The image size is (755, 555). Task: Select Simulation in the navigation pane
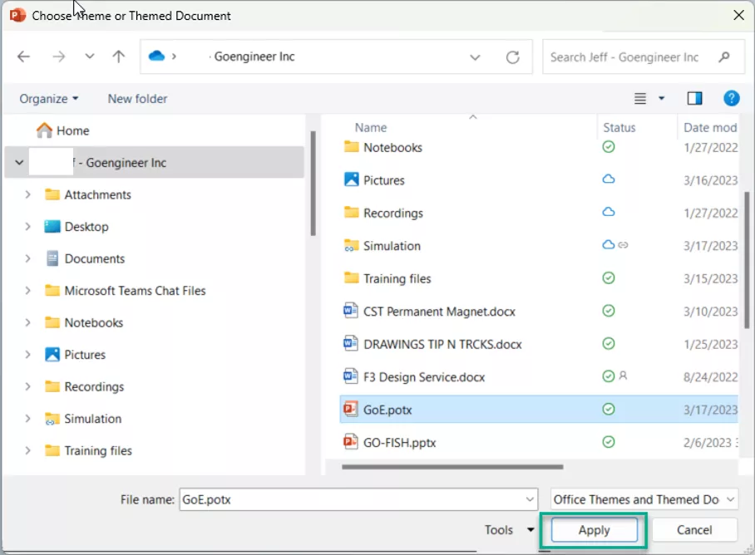coord(83,419)
